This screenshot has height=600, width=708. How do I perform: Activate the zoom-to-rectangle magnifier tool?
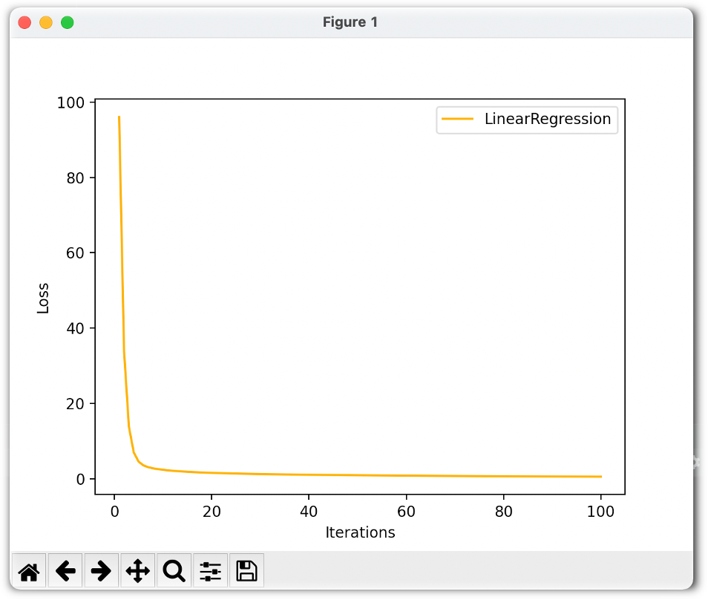173,570
